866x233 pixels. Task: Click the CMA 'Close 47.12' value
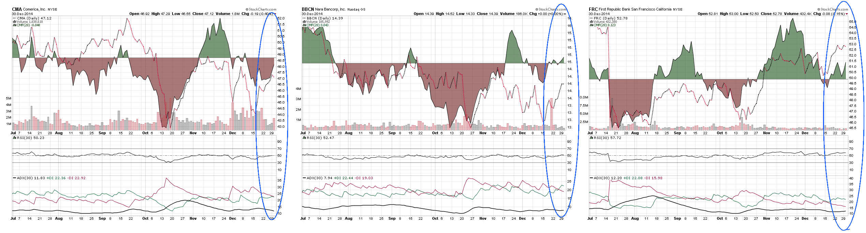coord(203,14)
